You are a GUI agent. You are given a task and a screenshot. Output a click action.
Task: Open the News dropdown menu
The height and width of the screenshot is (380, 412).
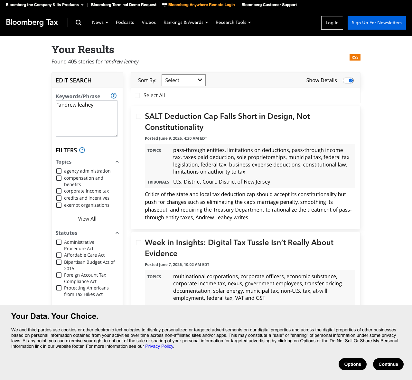coord(100,23)
